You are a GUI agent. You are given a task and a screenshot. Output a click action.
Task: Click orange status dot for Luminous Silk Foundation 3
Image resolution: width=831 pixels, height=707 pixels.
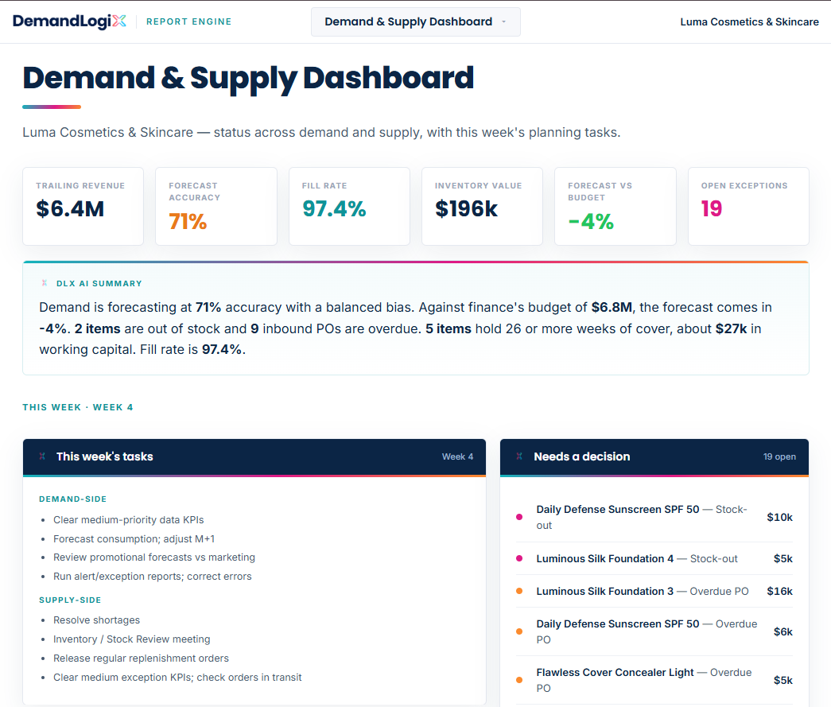click(519, 591)
